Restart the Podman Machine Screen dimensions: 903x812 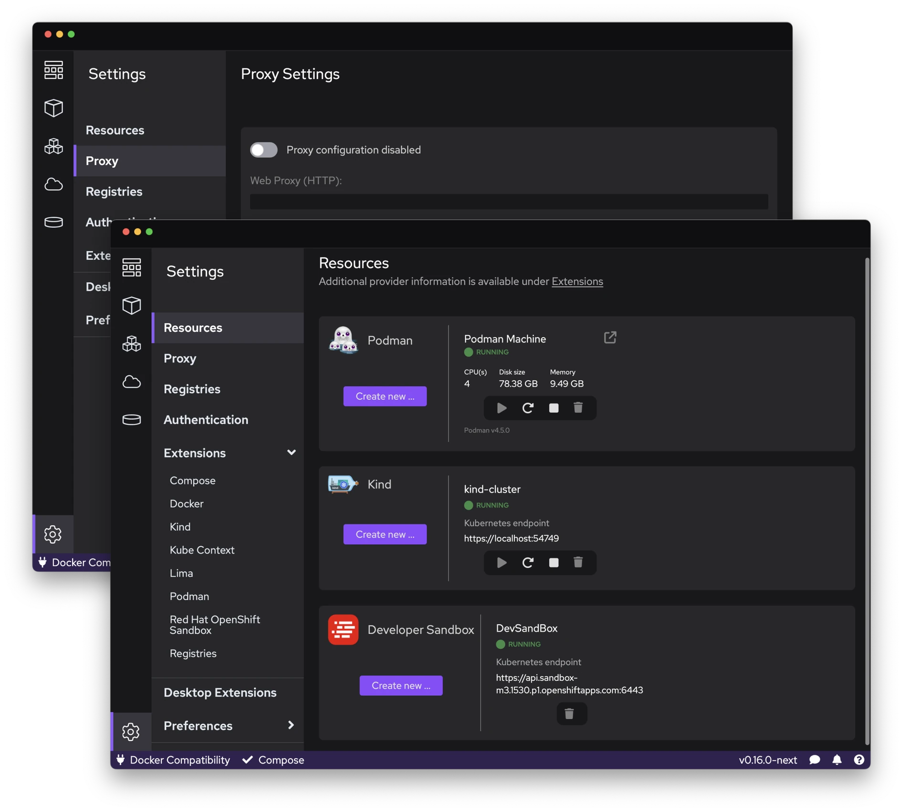[527, 408]
